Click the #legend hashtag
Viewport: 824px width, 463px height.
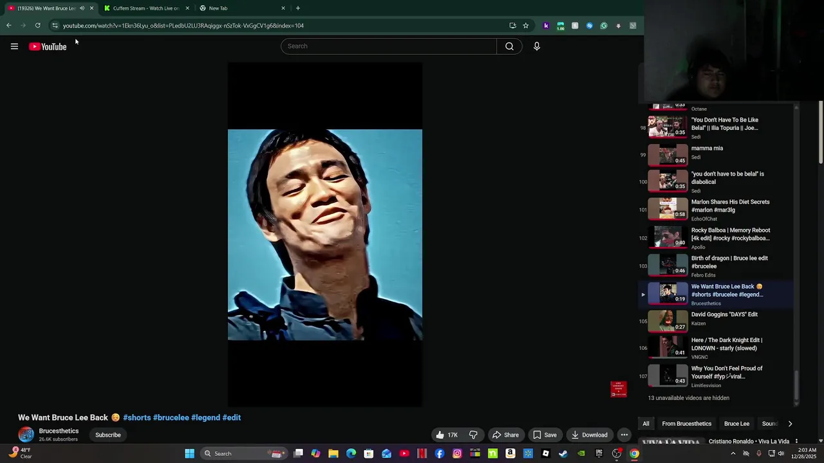[205, 417]
